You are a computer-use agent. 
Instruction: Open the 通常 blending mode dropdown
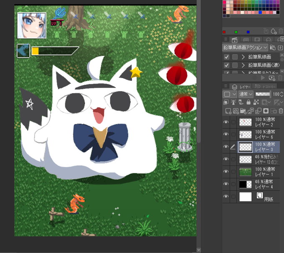click(246, 94)
